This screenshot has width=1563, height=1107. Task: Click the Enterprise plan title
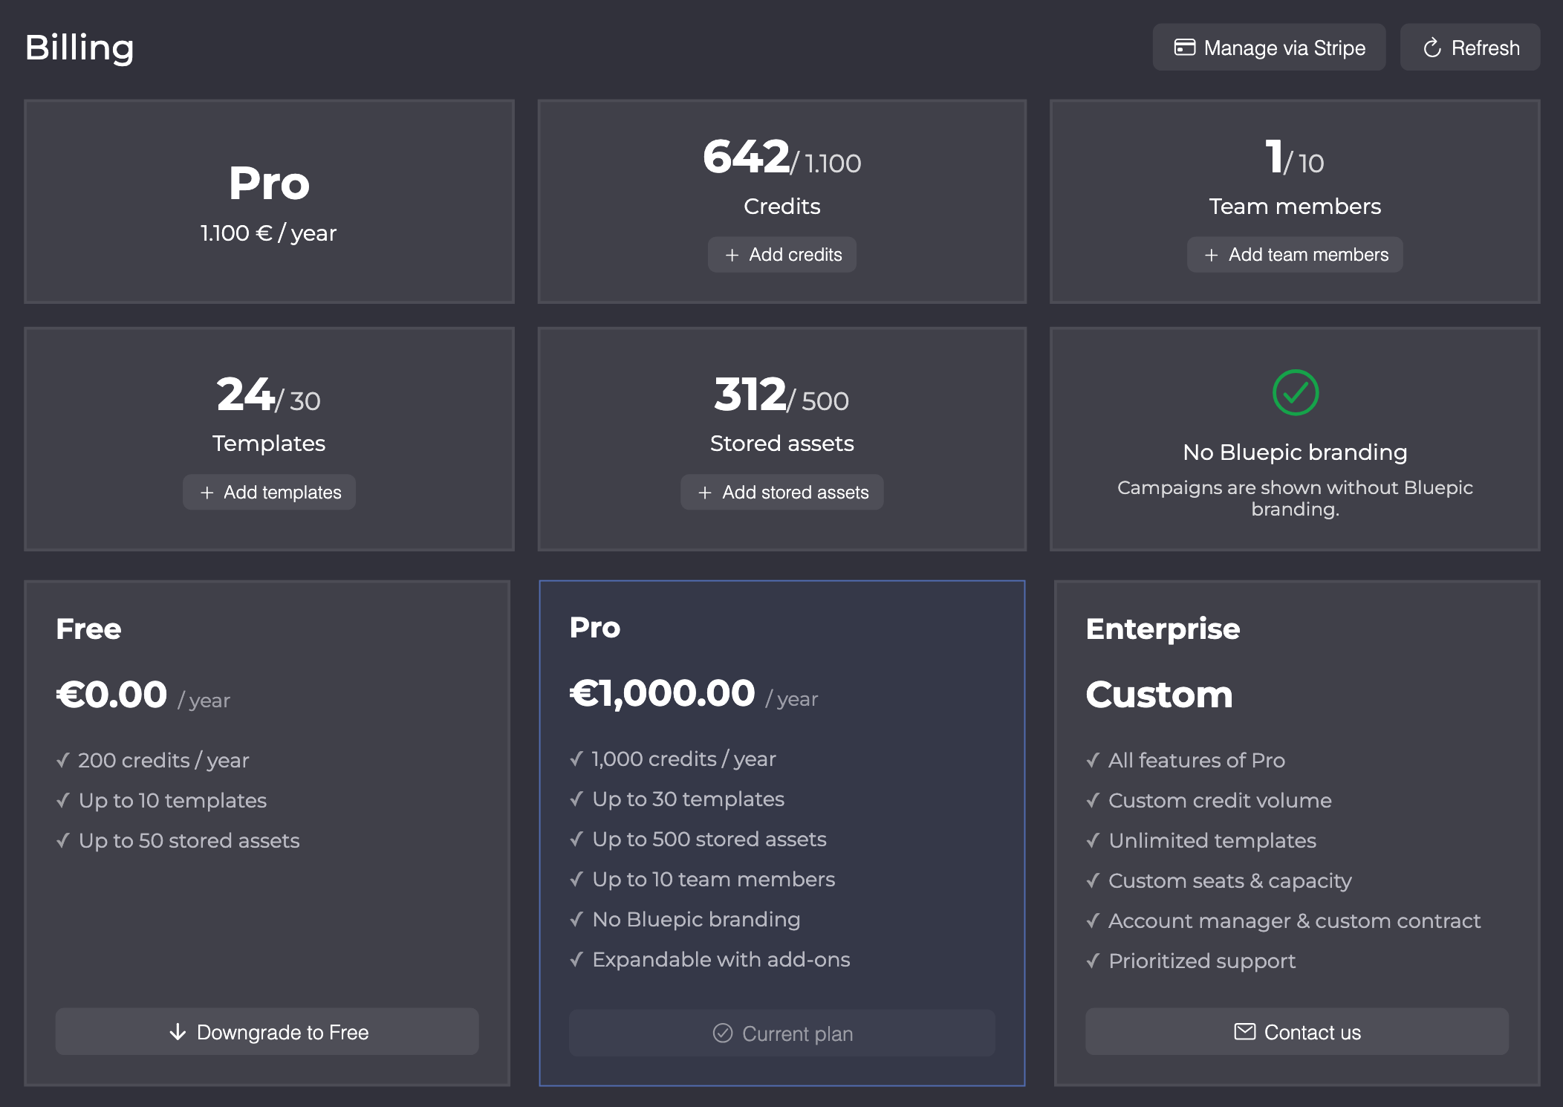(x=1163, y=629)
